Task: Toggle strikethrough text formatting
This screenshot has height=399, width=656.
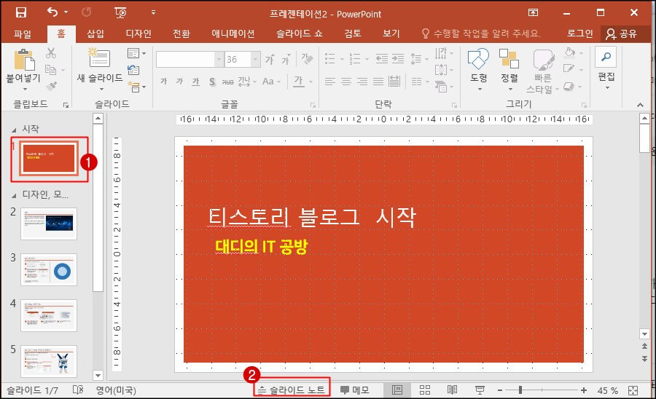Action: coord(227,82)
